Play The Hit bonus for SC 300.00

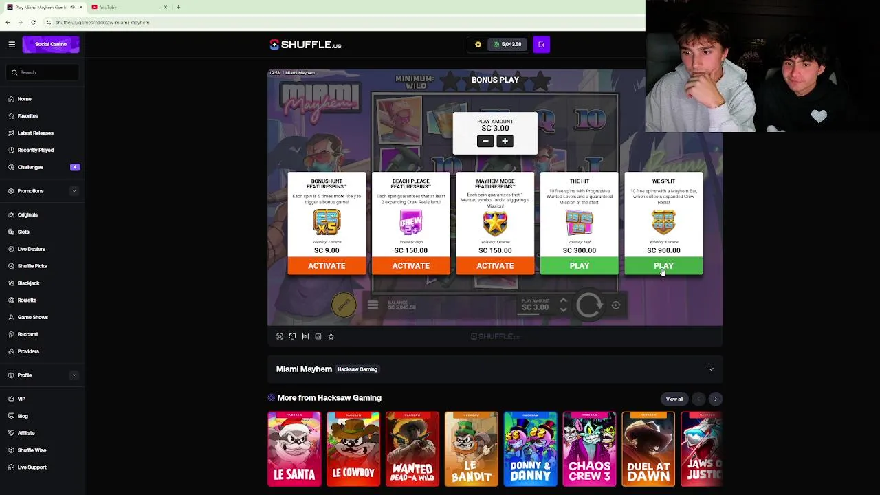point(580,266)
